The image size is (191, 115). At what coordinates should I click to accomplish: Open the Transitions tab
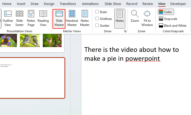coord(68,4)
